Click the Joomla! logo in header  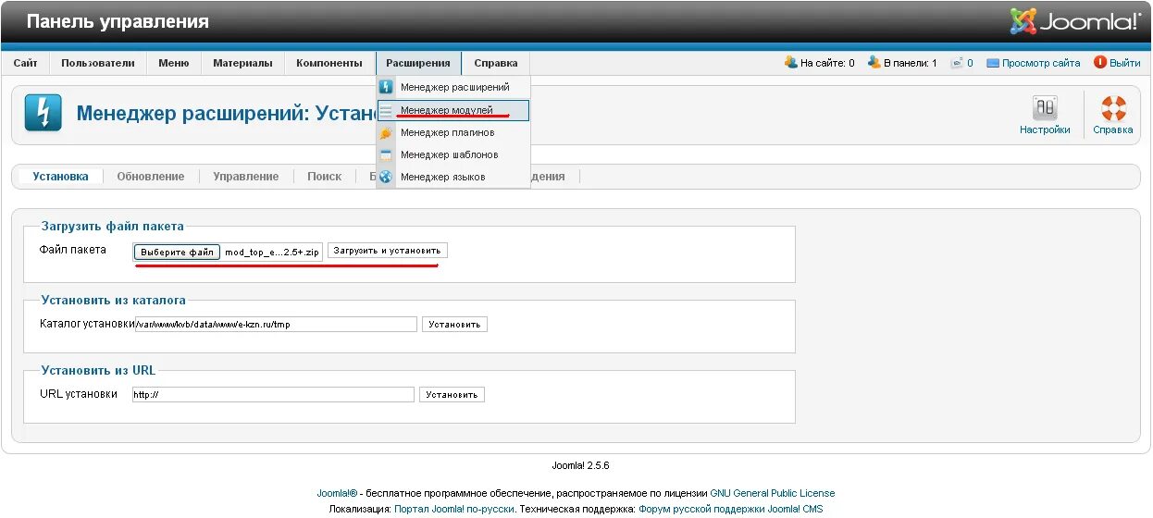[1075, 20]
